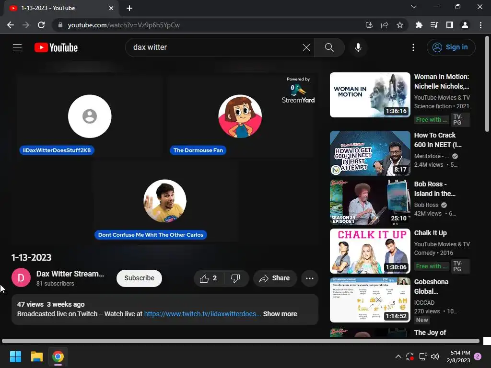The height and width of the screenshot is (368, 491).
Task: Open Chrome profile icon
Action: coord(465,25)
